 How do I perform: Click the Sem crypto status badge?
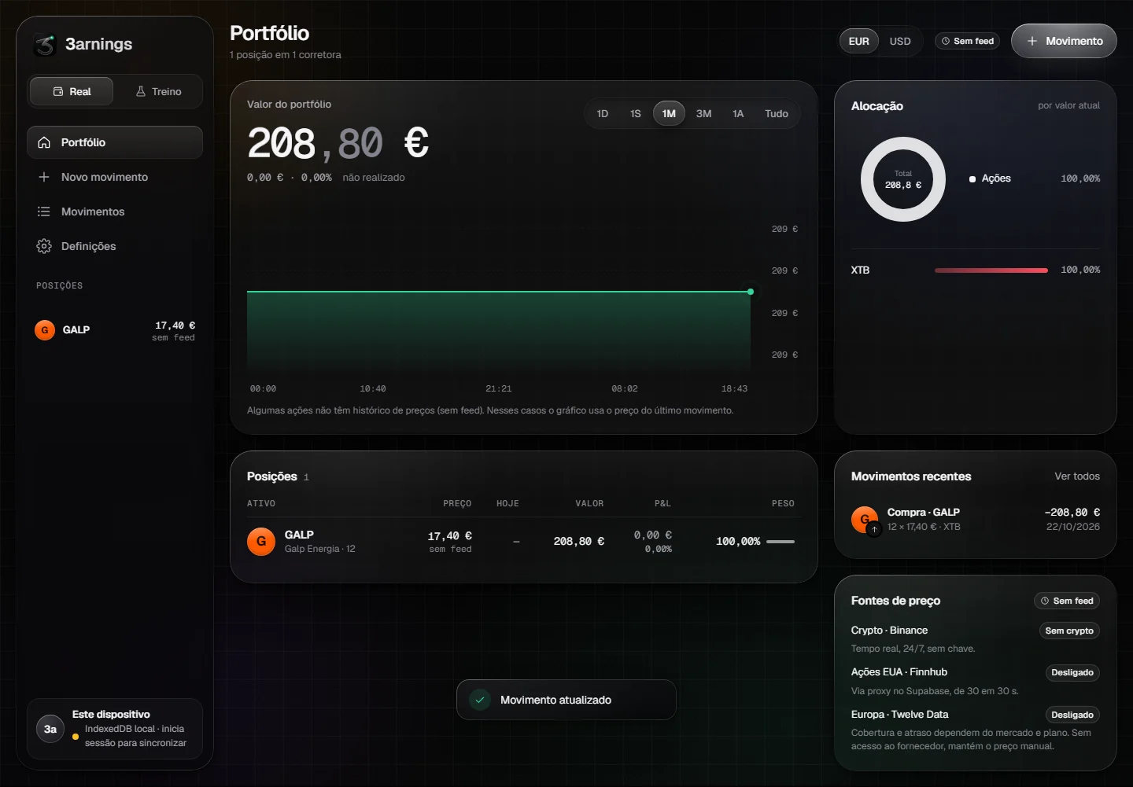1069,631
